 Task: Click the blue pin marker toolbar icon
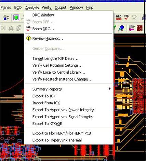(121, 28)
